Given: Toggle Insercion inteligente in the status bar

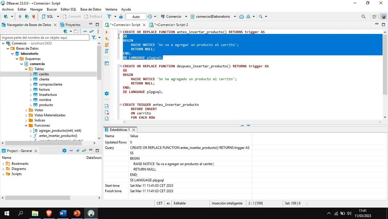Looking at the screenshot, I should click(x=227, y=203).
